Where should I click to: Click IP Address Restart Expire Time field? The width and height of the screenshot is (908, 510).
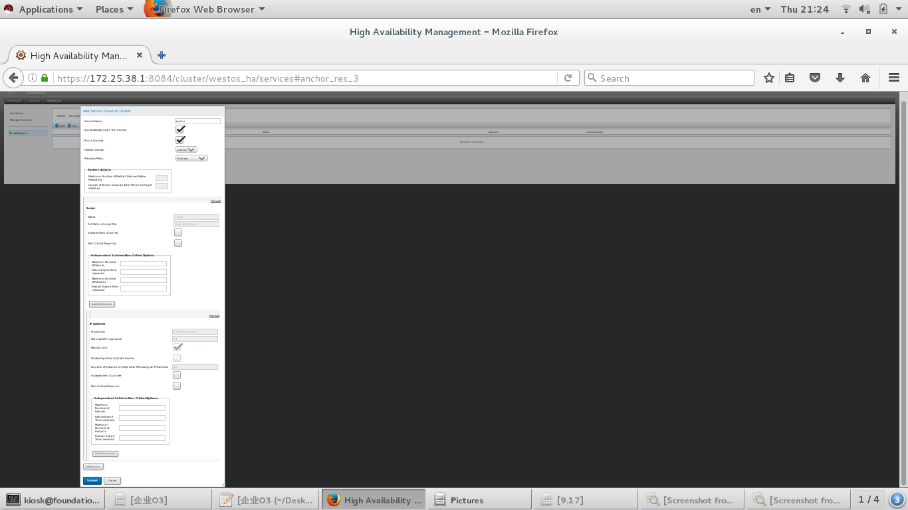pyautogui.click(x=142, y=438)
